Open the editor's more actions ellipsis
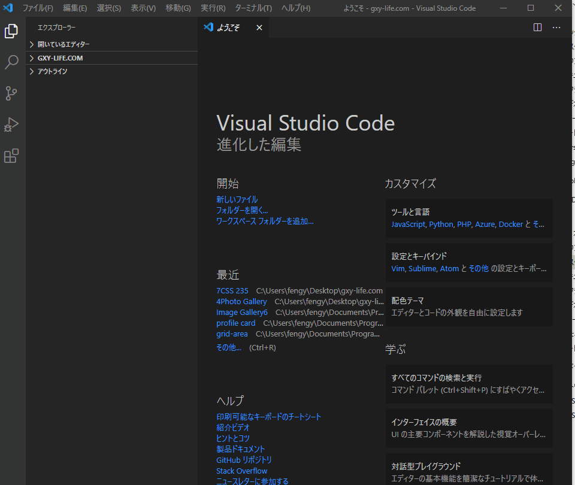This screenshot has height=485, width=575. [556, 28]
